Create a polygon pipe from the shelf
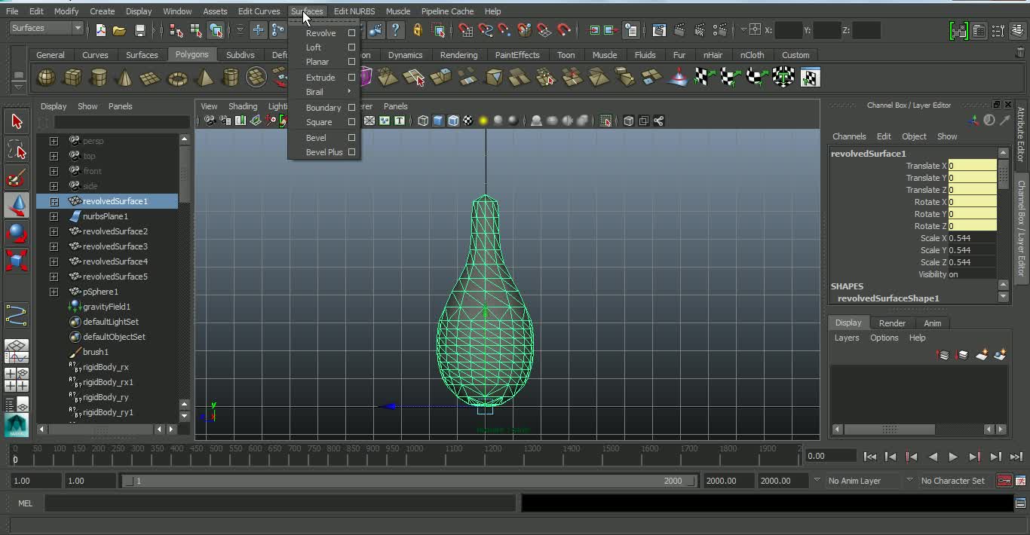 click(230, 77)
